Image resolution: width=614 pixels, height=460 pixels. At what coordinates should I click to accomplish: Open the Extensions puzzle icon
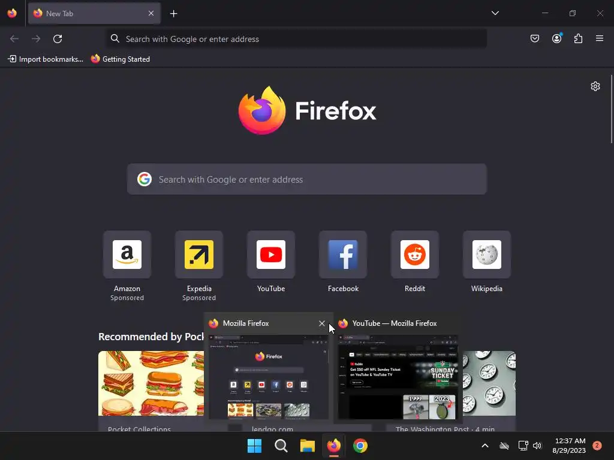[x=579, y=38]
